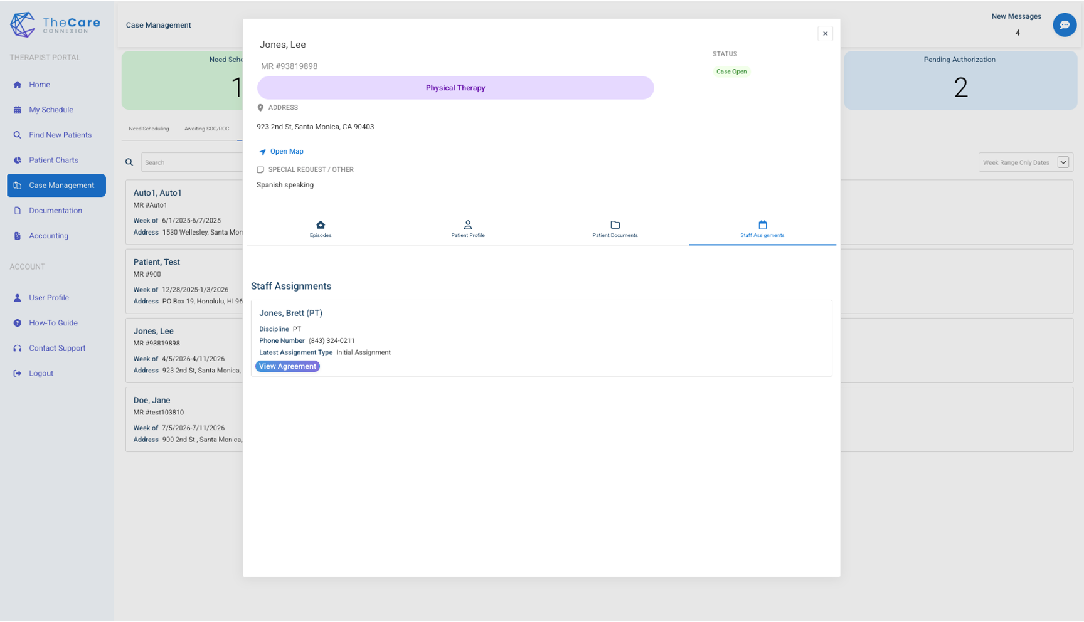Click the address location pin icon
This screenshot has height=622, width=1084.
(x=260, y=108)
